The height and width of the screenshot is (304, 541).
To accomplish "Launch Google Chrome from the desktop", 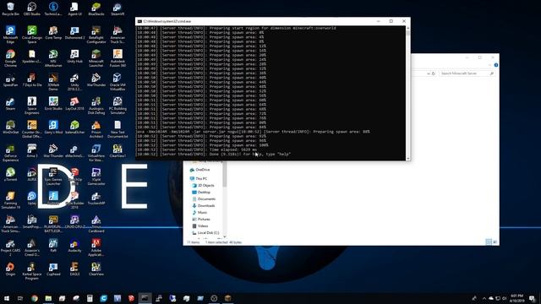I will [x=10, y=58].
